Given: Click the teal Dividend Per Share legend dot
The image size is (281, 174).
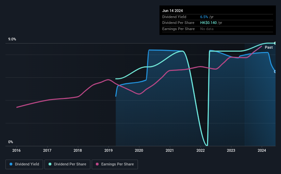Looking at the screenshot, I should (50, 164).
